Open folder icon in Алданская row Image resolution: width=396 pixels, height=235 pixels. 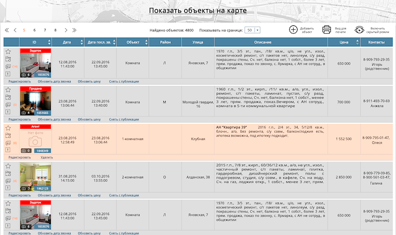tap(8, 173)
